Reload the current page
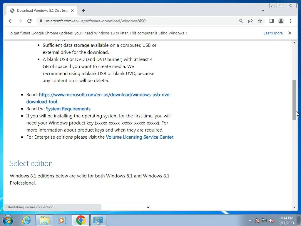This screenshot has height=226, width=301. 29,21
